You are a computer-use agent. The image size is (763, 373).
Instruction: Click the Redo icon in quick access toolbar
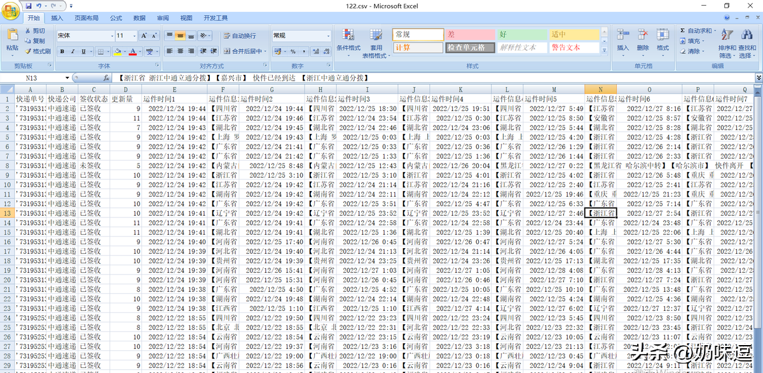click(53, 5)
